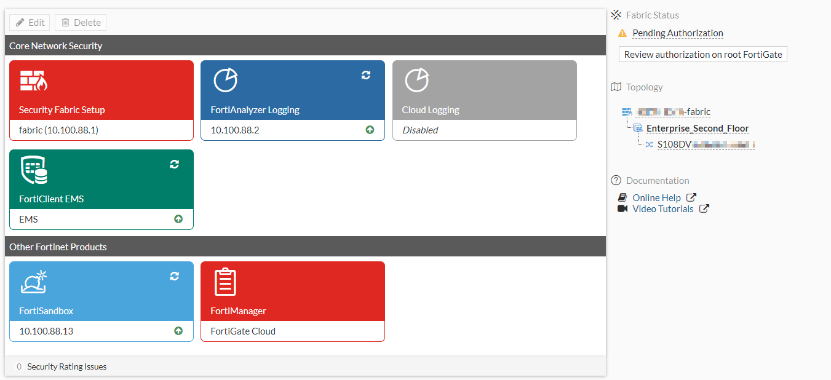
Task: Click the EMS text under FortiClient EMS
Action: [x=28, y=219]
